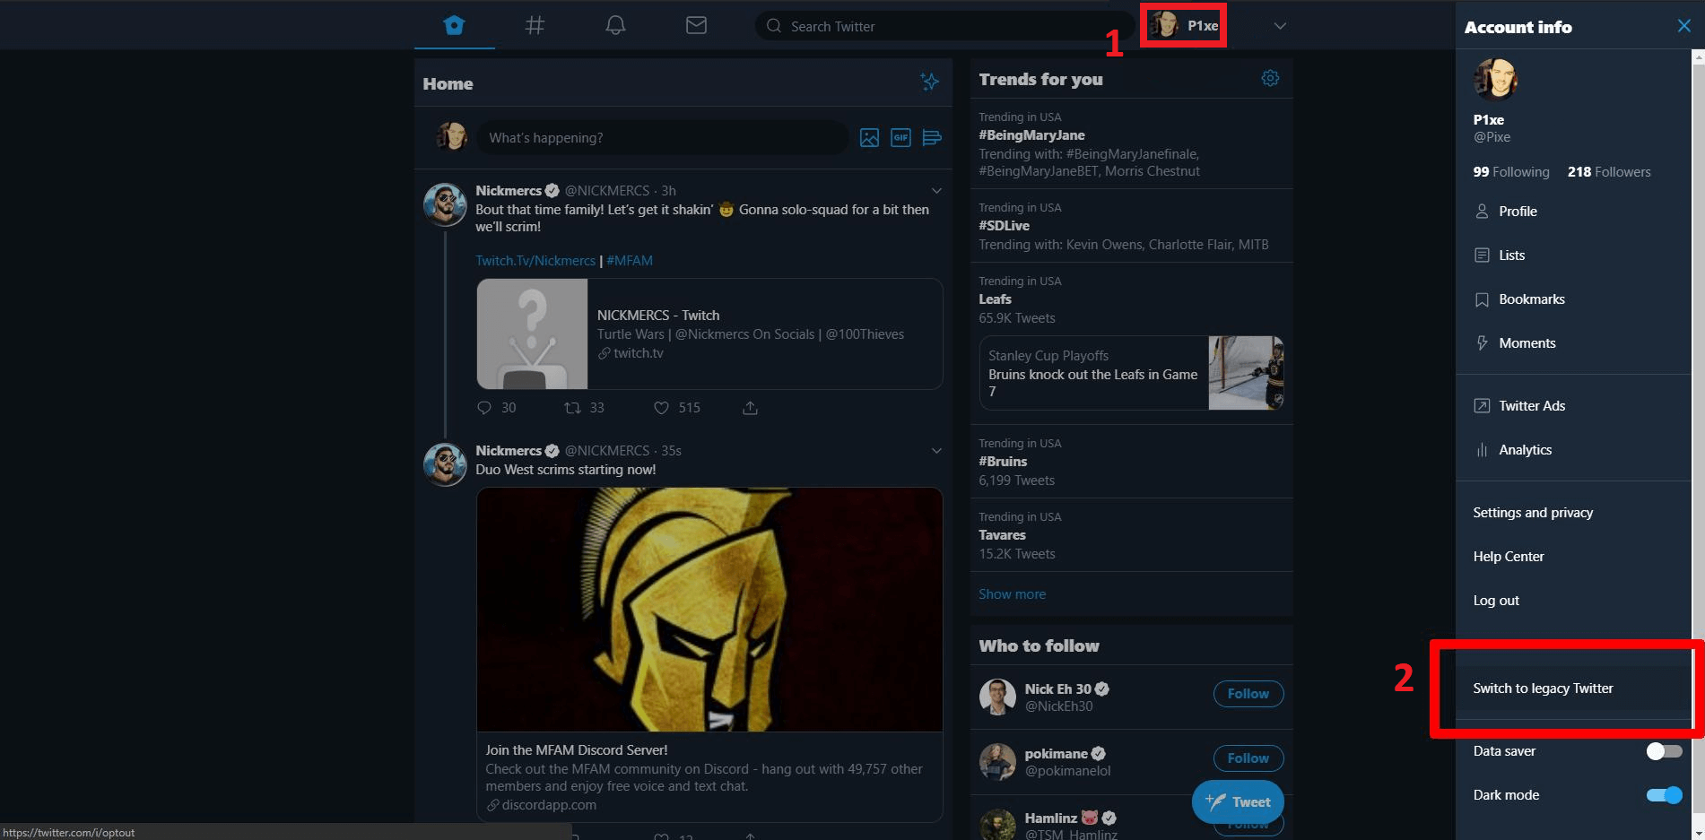Open Notifications bell icon
The height and width of the screenshot is (840, 1705).
[x=615, y=25]
